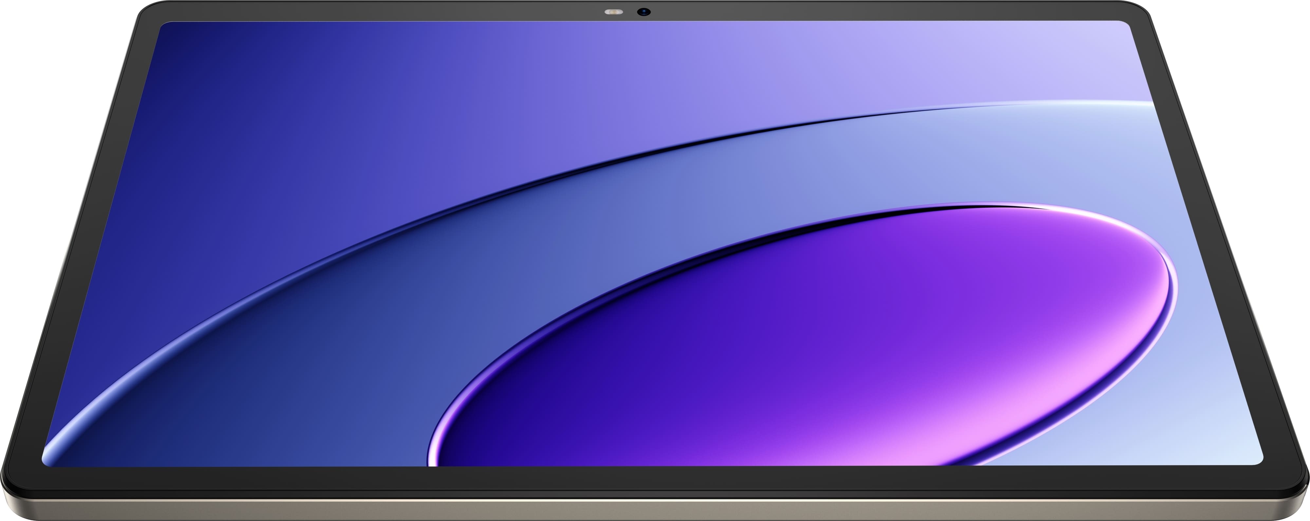This screenshot has height=521, width=1310.
Task: Tap the front camera lens
Action: click(644, 11)
